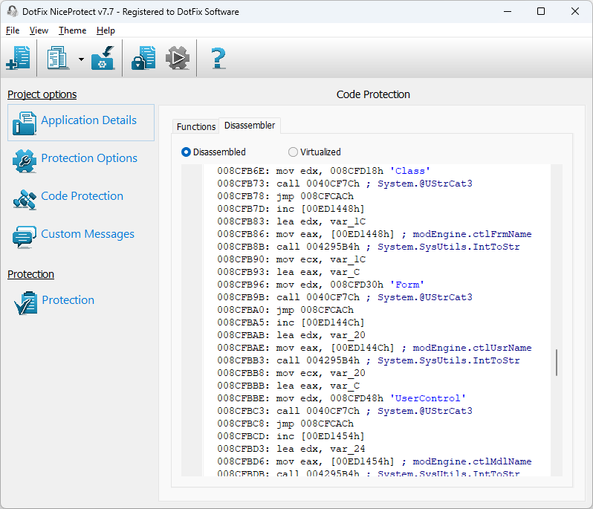Click the DotFix app icon in title bar
Image resolution: width=593 pixels, height=509 pixels.
pos(13,11)
